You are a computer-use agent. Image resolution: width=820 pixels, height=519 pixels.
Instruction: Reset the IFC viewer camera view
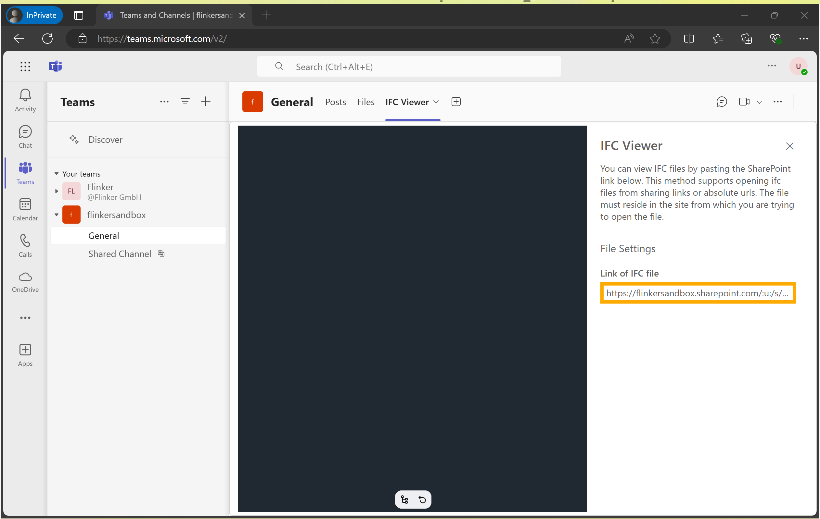tap(422, 499)
